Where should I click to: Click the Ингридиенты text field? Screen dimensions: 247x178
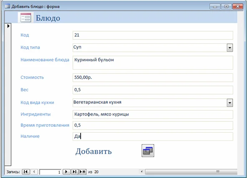153,114
